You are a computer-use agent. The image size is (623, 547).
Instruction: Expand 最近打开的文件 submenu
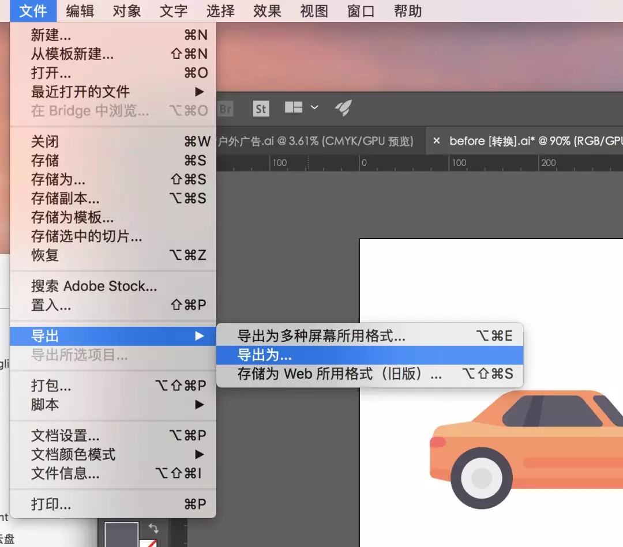coord(113,92)
